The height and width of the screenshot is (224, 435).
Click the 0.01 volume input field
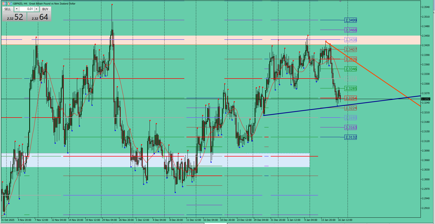27,9
